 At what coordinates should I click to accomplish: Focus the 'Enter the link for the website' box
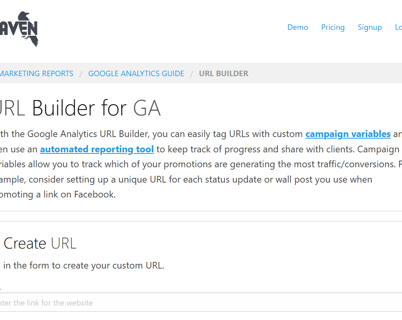coord(157,303)
